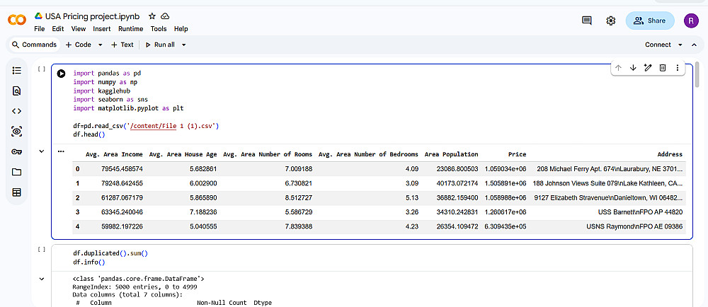
Task: Click the Colab logo
Action: pyautogui.click(x=17, y=21)
